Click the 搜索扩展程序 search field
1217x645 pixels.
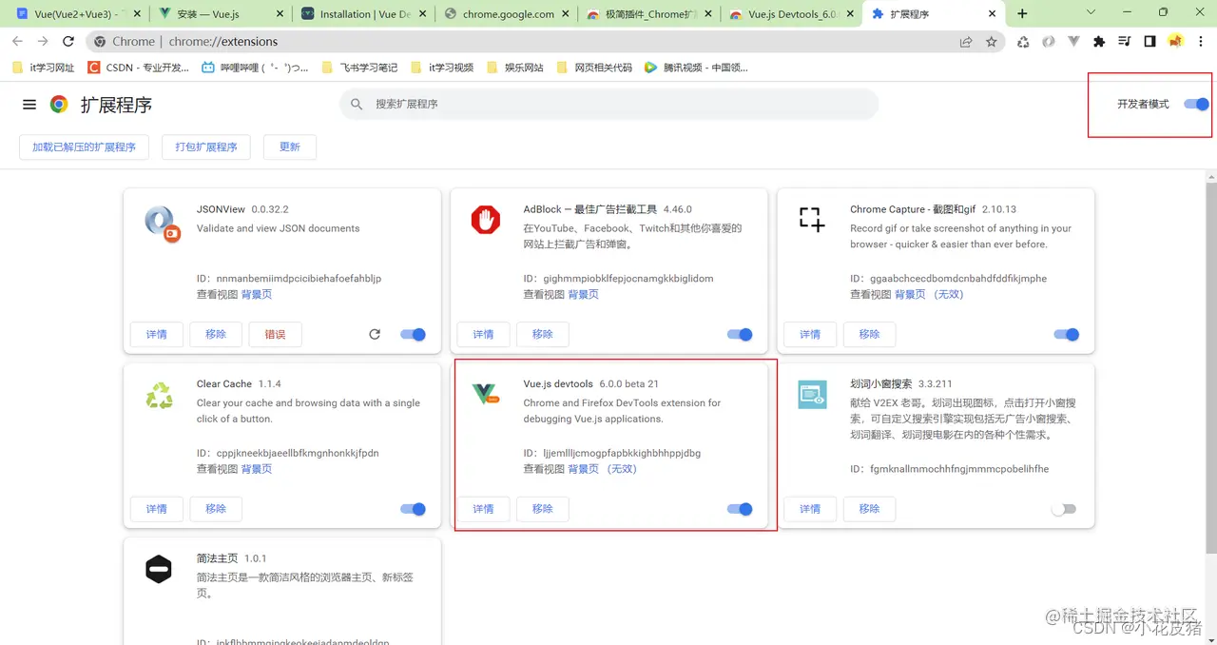point(608,105)
